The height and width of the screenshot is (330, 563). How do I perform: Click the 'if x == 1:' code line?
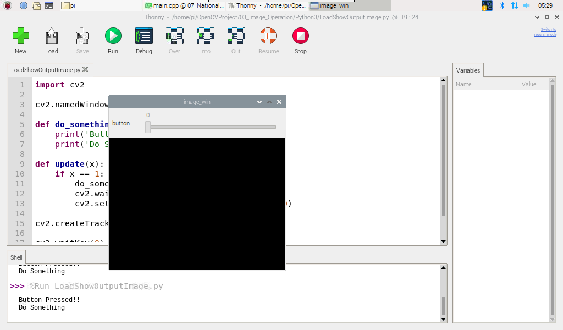79,174
